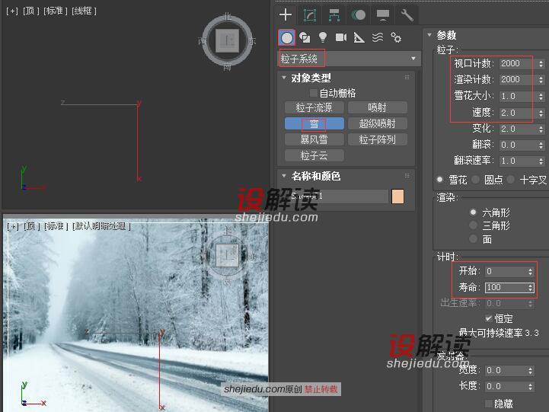This screenshot has height=412, width=549.
Task: Adjust the 渲染计数 spinner arrows
Action: tap(541, 80)
